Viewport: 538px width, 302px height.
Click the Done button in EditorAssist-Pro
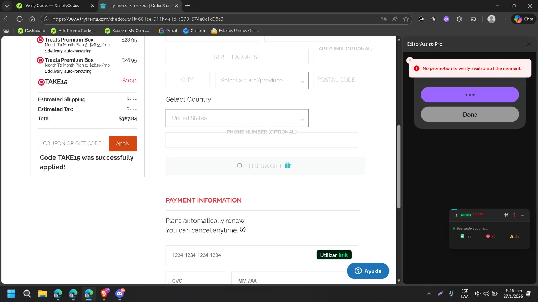470,115
